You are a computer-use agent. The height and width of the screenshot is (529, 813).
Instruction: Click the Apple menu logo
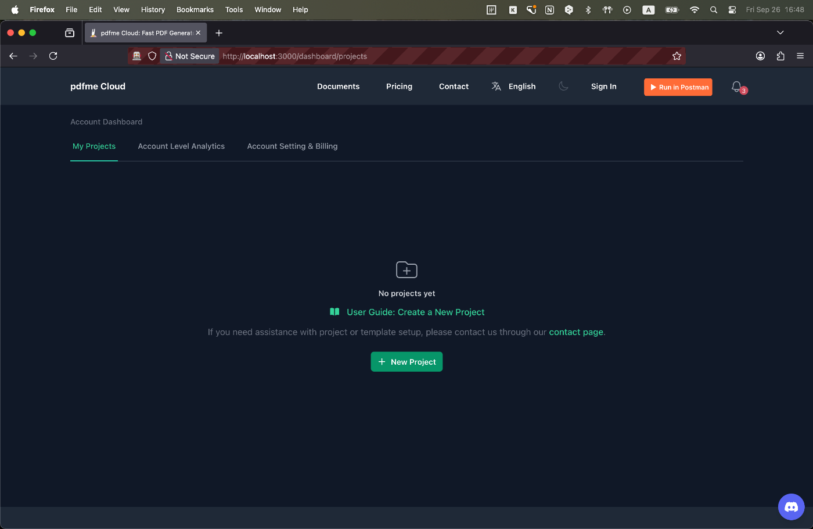(15, 10)
